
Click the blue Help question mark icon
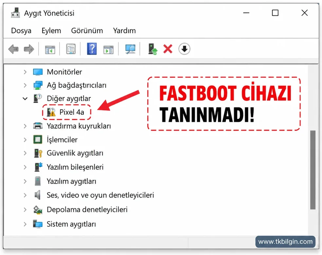point(92,49)
